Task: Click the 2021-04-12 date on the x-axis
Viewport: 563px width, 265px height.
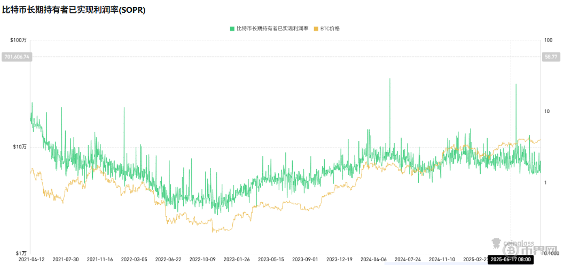Action: [30, 260]
